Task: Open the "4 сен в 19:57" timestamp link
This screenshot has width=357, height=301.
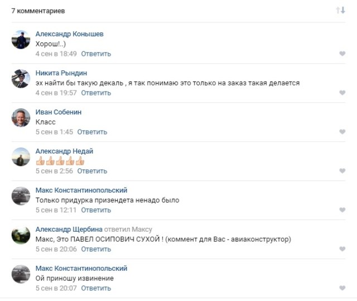Action: (56, 93)
